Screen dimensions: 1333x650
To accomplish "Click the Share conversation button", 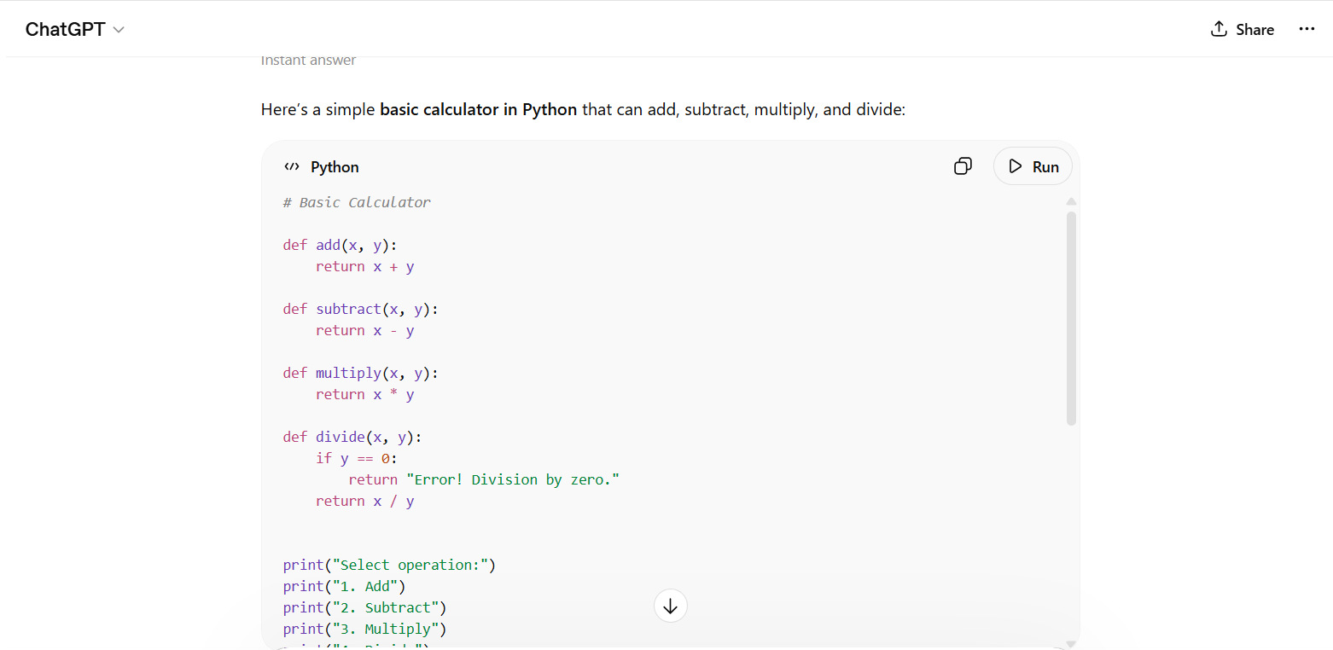I will pos(1242,30).
